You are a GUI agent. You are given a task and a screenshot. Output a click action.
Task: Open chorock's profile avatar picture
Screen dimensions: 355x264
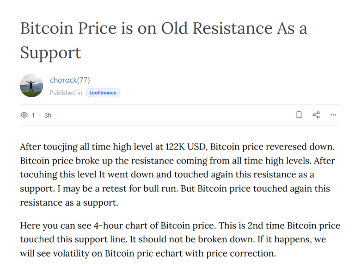point(31,86)
